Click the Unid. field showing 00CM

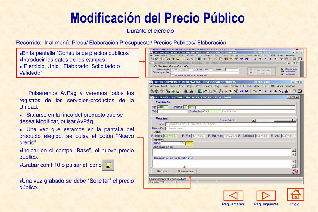coord(209,70)
